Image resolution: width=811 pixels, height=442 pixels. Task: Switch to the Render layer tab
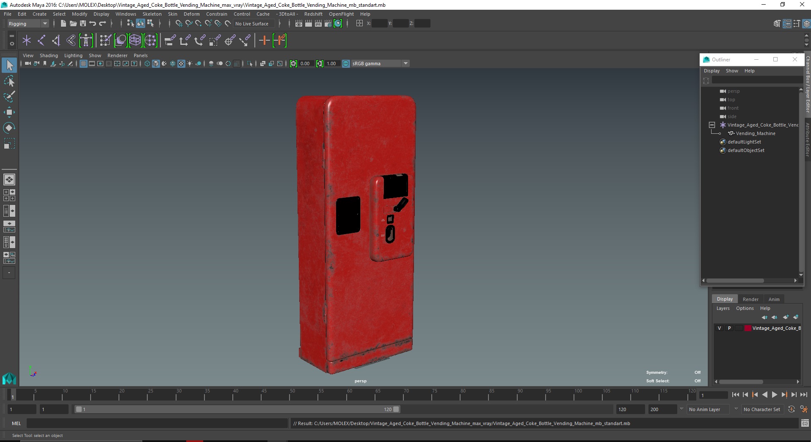pos(750,299)
